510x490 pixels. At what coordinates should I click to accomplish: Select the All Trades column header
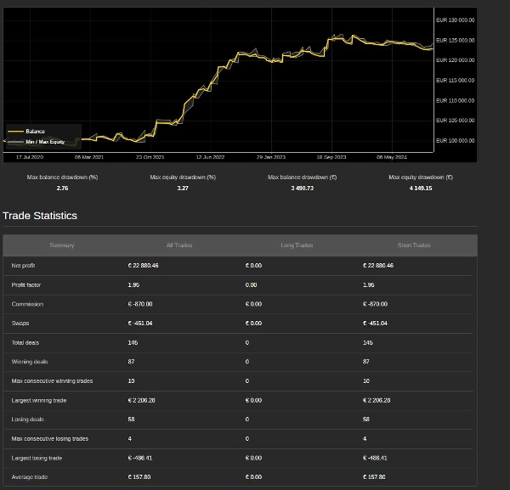[179, 245]
